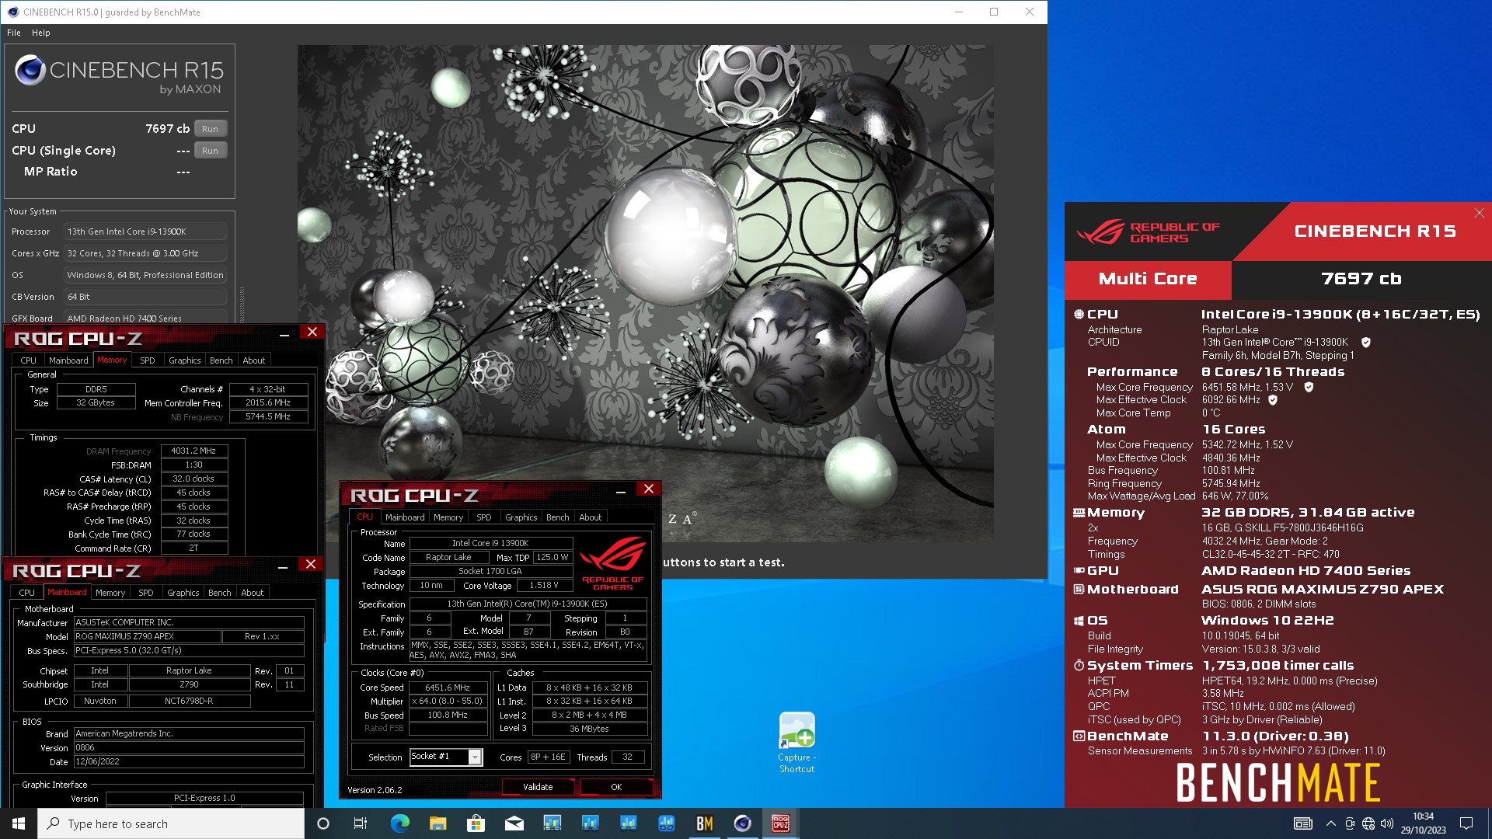1492x839 pixels.
Task: Run the CPU (Single Core) benchmark
Action: [210, 151]
